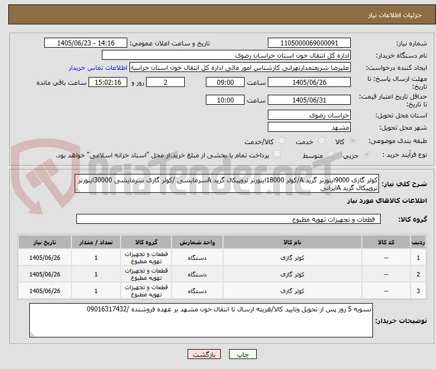Image resolution: width=436 pixels, height=369 pixels.
Task: Click the گروه کالا table column header
Action: pyautogui.click(x=146, y=242)
